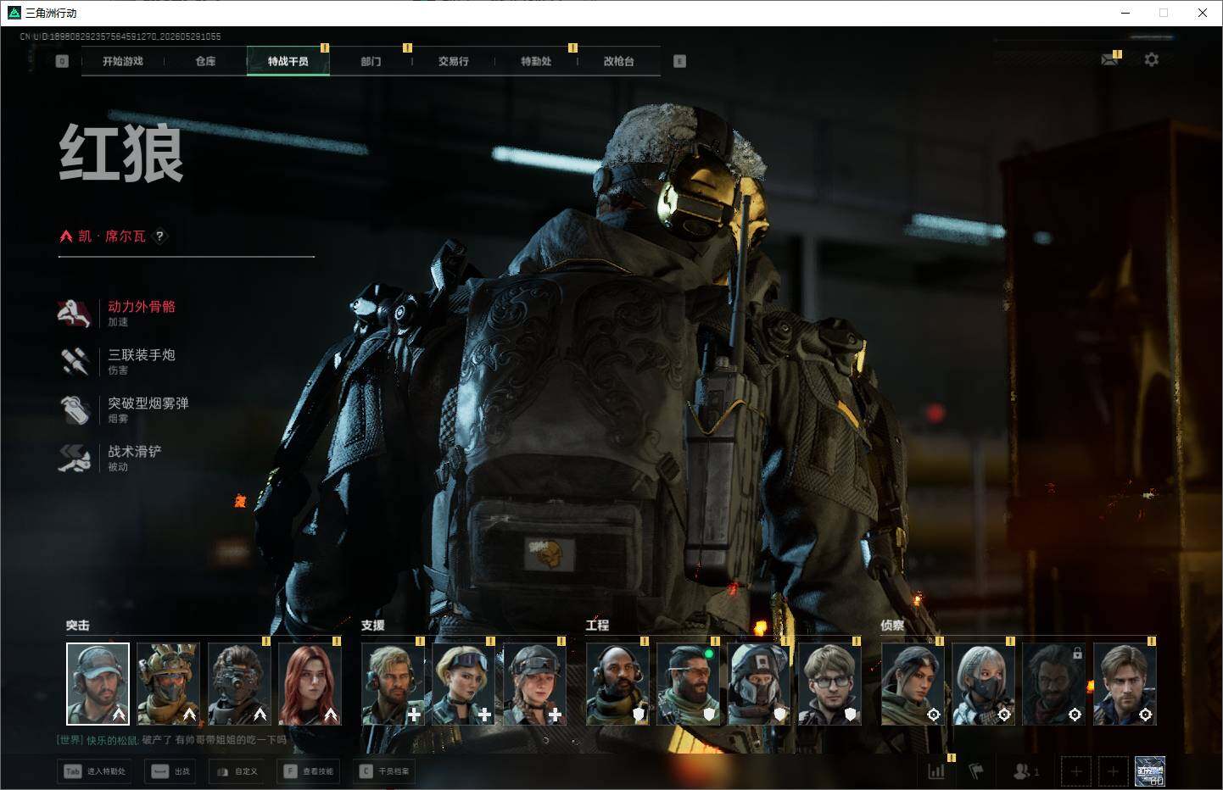The image size is (1223, 790).
Task: Minimize the 三角洲行动 window
Action: tap(1125, 13)
